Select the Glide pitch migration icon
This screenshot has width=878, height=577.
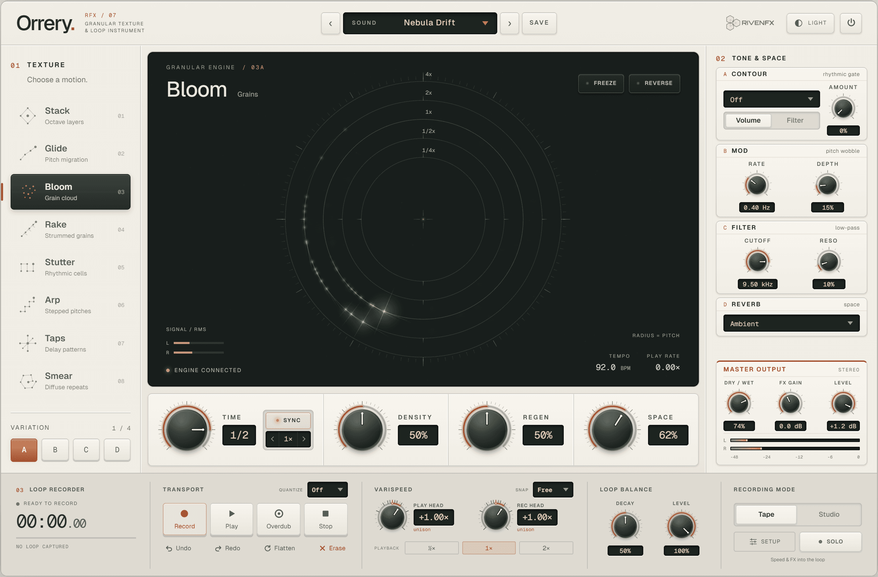pyautogui.click(x=28, y=154)
